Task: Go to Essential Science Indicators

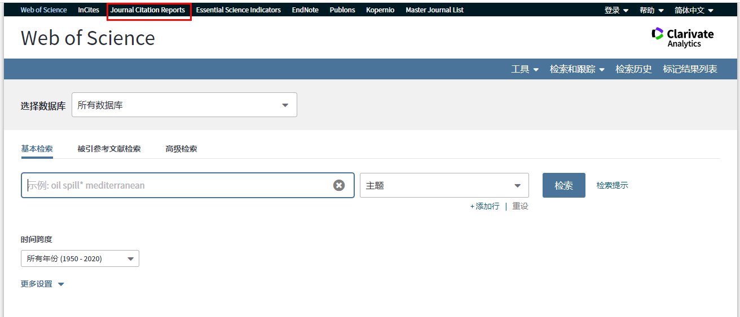Action: coord(238,10)
